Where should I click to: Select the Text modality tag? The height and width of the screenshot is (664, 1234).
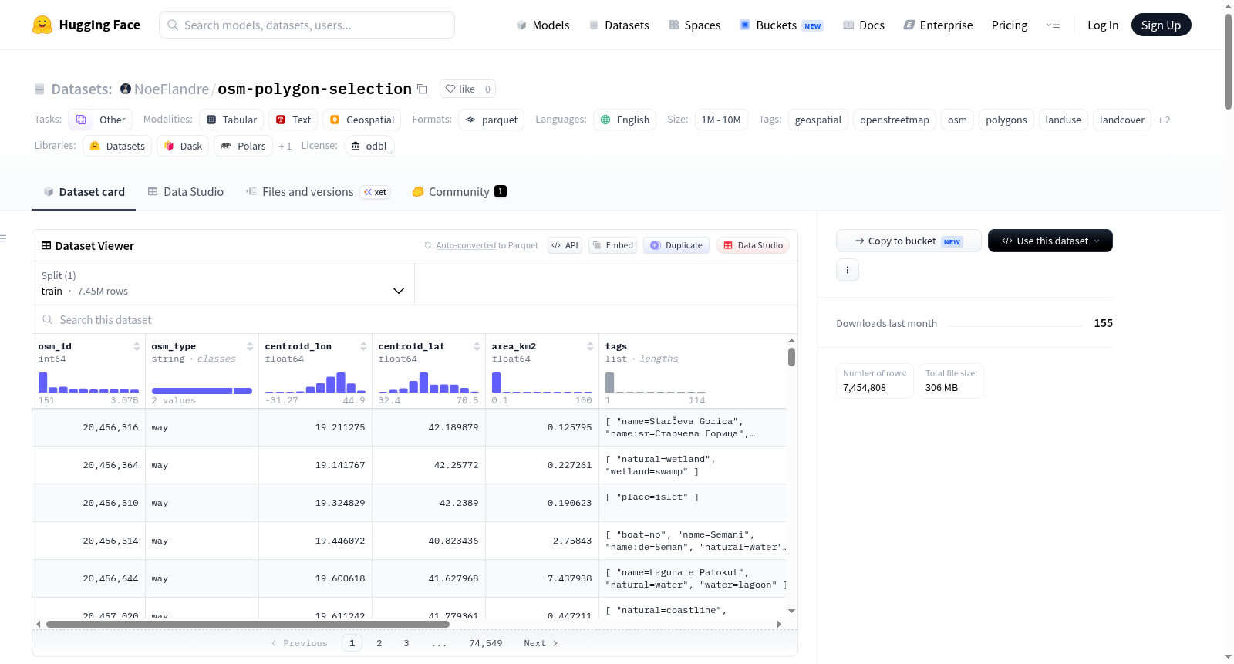point(293,120)
